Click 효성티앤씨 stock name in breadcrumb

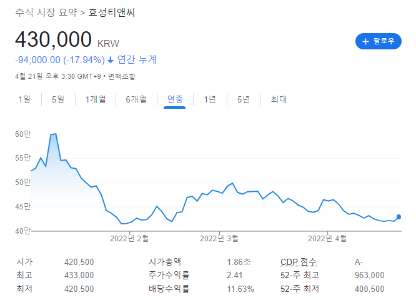click(111, 12)
